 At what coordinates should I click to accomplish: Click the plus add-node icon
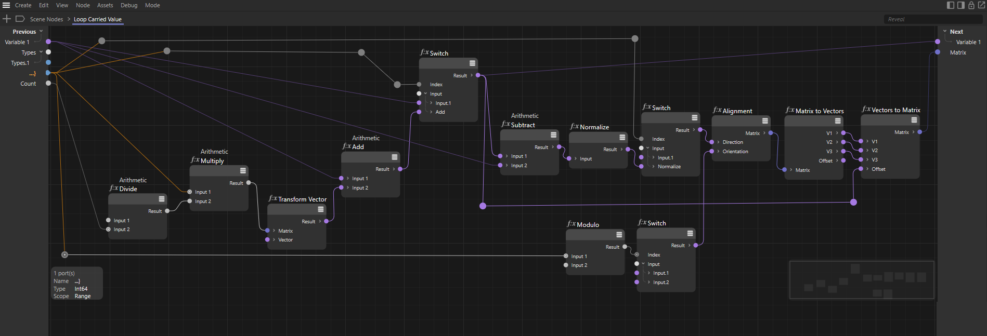pos(7,19)
